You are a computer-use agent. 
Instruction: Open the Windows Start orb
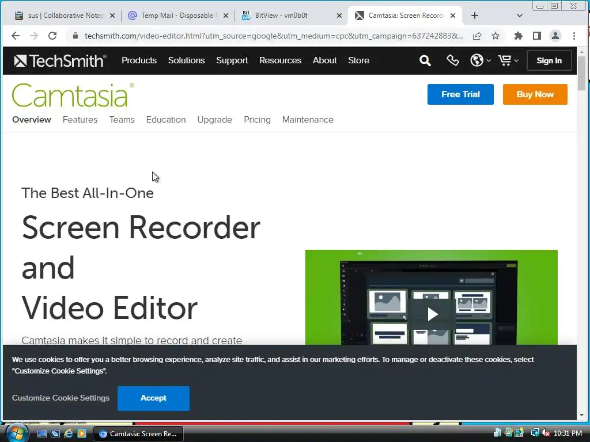[x=17, y=433]
